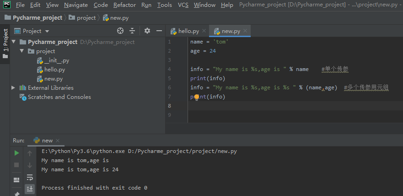Open the Code menu
Image resolution: width=403 pixels, height=196 pixels.
(101, 5)
